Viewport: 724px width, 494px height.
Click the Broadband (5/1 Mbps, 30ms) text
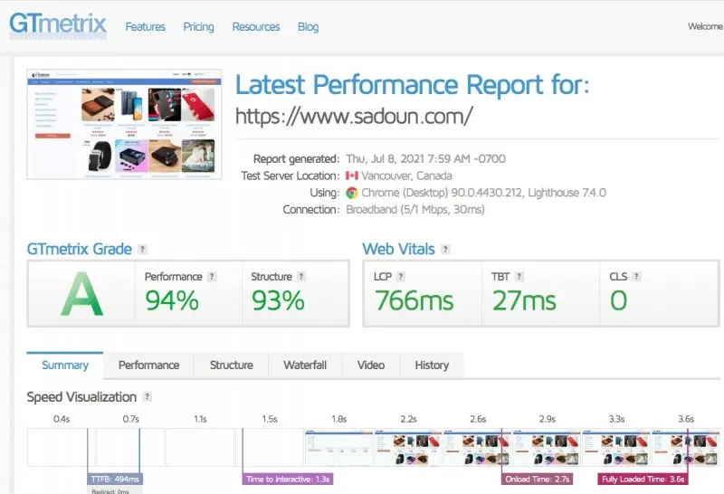click(415, 210)
